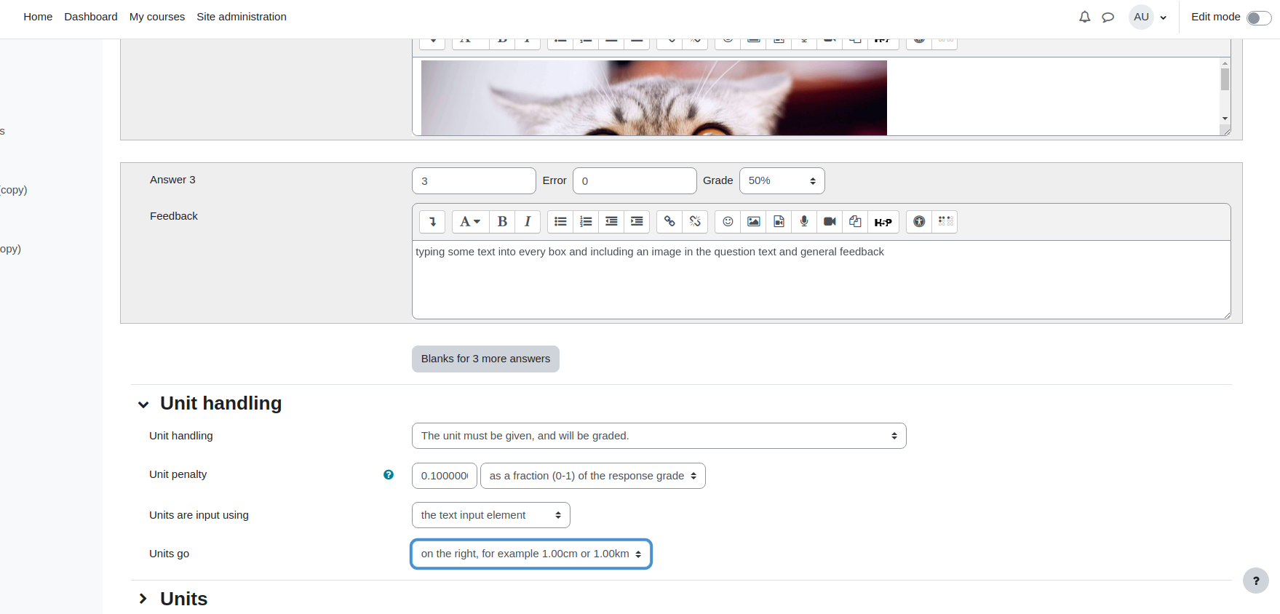1280x614 pixels.
Task: Click scroll-down arrow of upper editor
Action: (x=1225, y=119)
